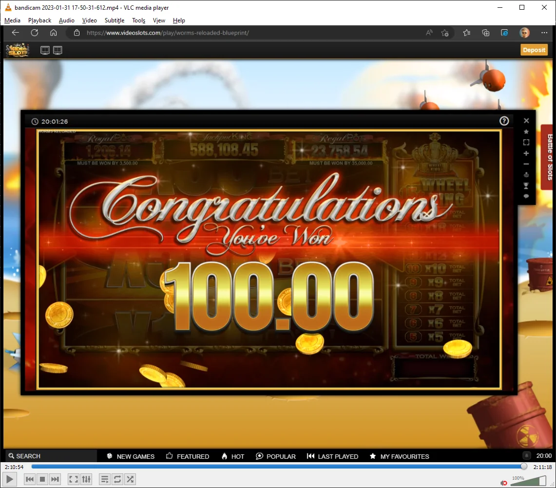Click the jackpot pot icon in sidebar
This screenshot has height=488, width=556.
pyautogui.click(x=526, y=175)
